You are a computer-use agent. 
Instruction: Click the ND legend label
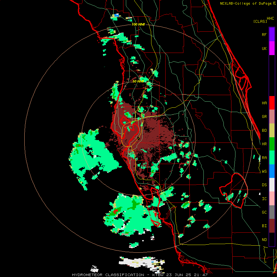click(x=264, y=240)
